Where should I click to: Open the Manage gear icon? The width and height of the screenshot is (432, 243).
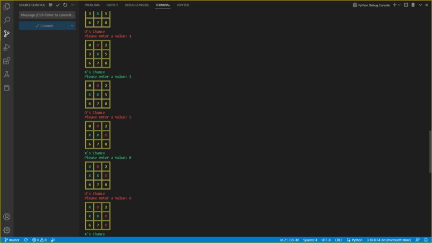click(6, 230)
